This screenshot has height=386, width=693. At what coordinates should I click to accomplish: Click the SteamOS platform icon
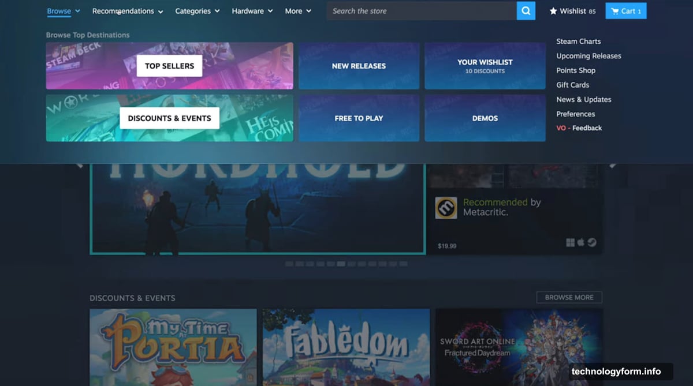click(x=592, y=242)
